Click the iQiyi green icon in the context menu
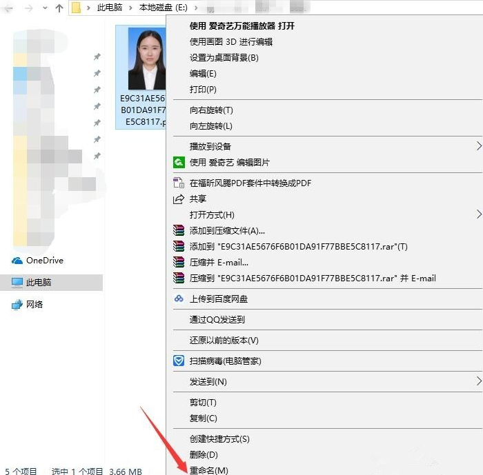483x475 pixels. [x=179, y=162]
